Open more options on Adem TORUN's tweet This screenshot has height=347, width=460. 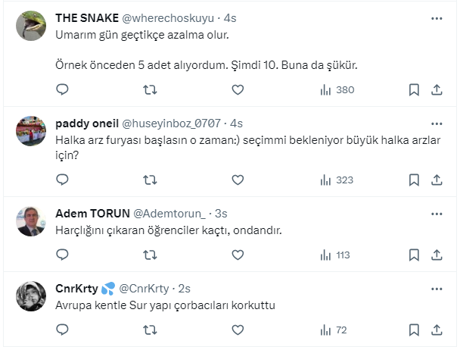[x=437, y=214]
